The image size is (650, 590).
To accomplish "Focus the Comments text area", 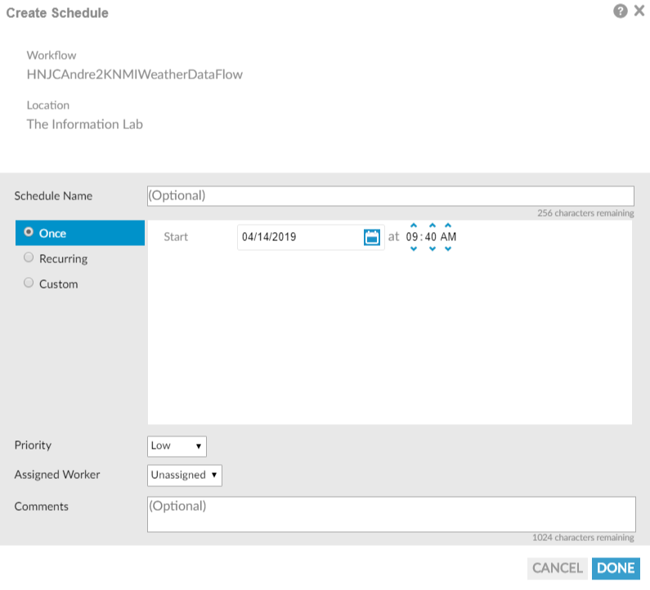I will tap(392, 514).
